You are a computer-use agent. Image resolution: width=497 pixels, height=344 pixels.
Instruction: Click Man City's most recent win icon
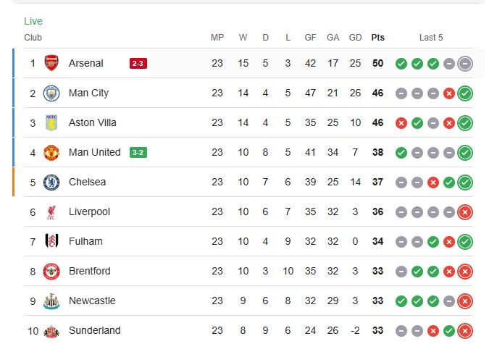point(465,93)
